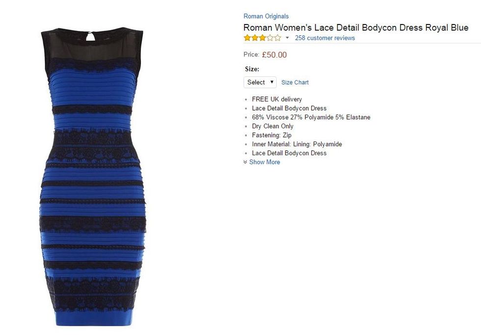Click the Size: label
The height and width of the screenshot is (335, 481).
point(252,69)
